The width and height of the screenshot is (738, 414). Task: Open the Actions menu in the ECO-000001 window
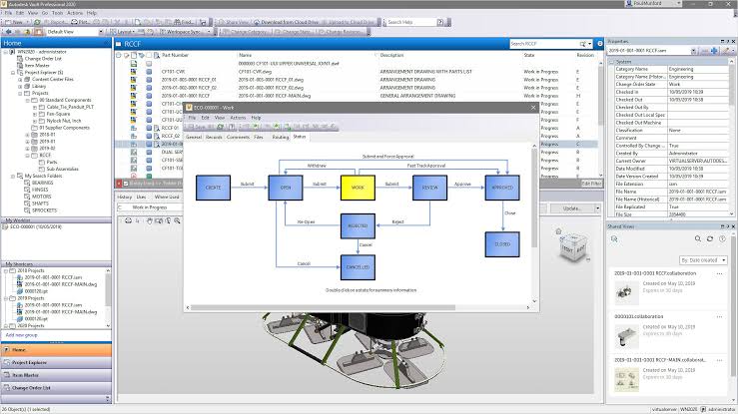238,118
